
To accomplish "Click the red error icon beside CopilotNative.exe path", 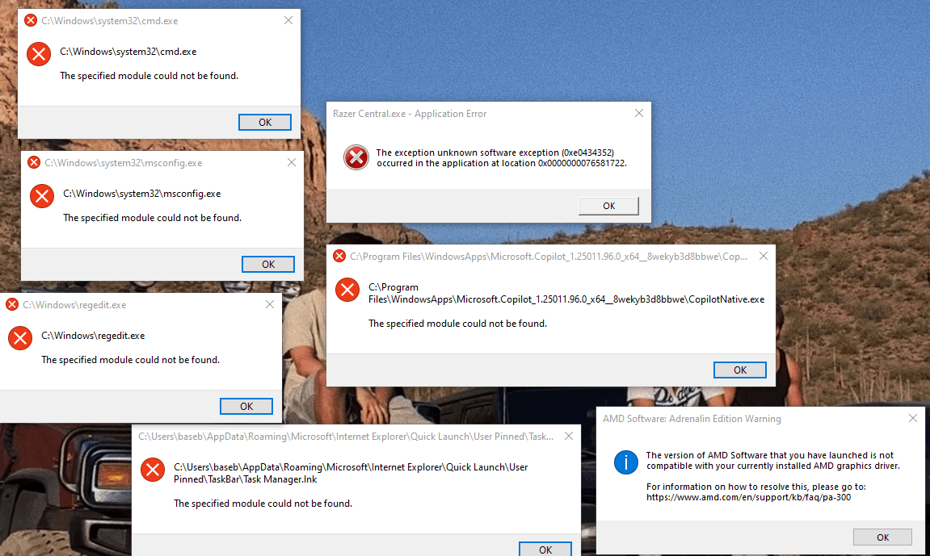I will point(347,291).
